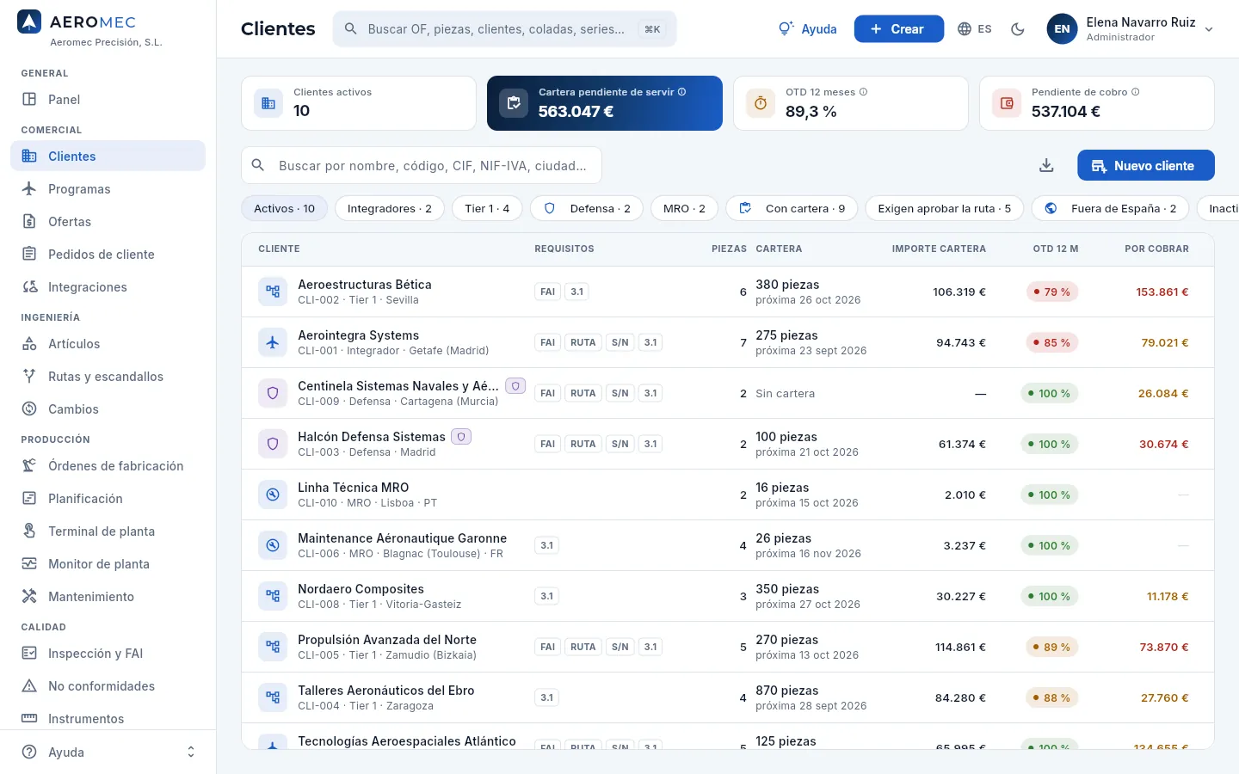Click the Órdenes de fabricación icon
The width and height of the screenshot is (1239, 774).
pyautogui.click(x=29, y=466)
